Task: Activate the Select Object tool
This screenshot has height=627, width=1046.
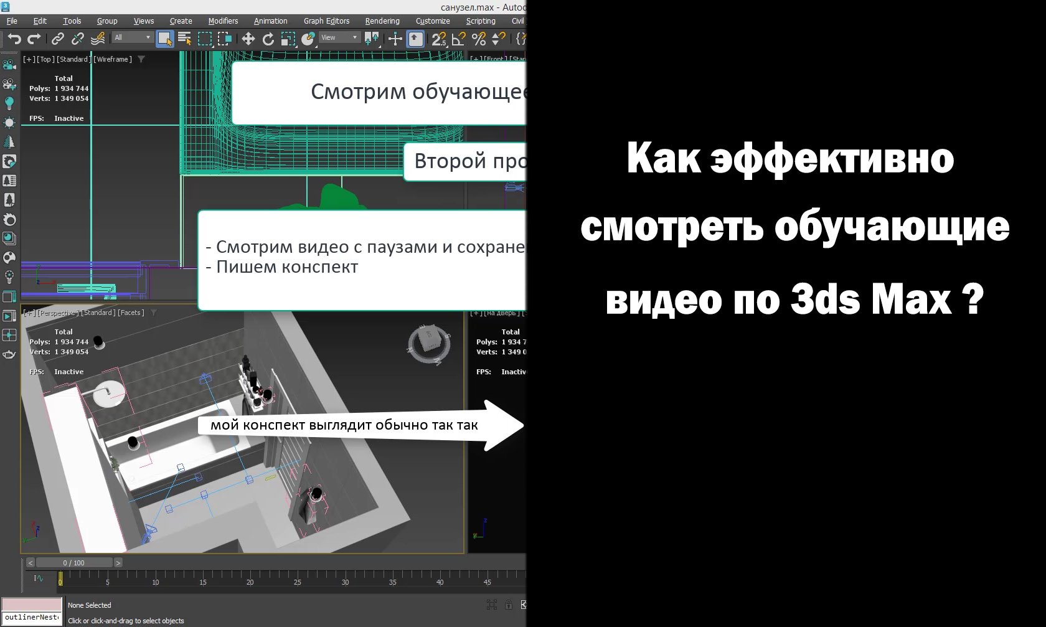Action: [x=165, y=39]
